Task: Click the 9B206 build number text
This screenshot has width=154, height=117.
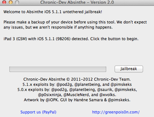Action: click(x=63, y=39)
